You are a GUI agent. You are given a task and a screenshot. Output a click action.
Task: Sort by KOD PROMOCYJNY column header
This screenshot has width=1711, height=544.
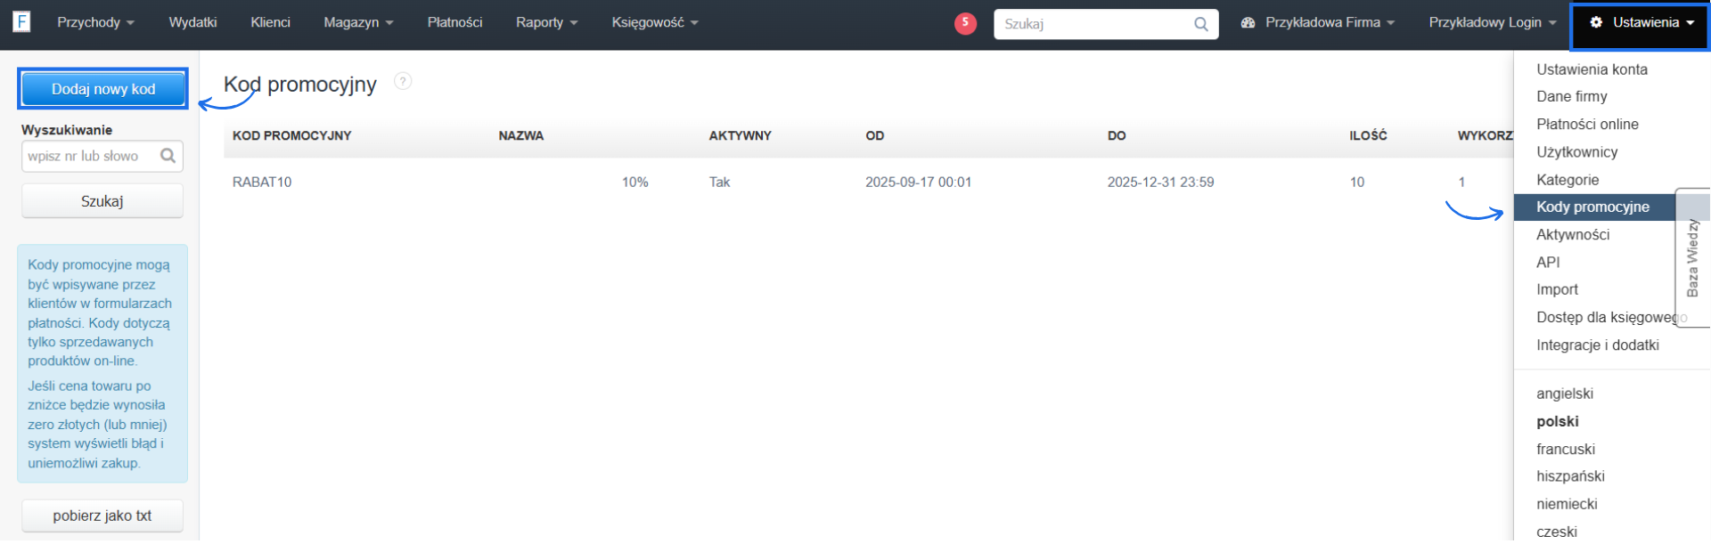click(x=292, y=136)
